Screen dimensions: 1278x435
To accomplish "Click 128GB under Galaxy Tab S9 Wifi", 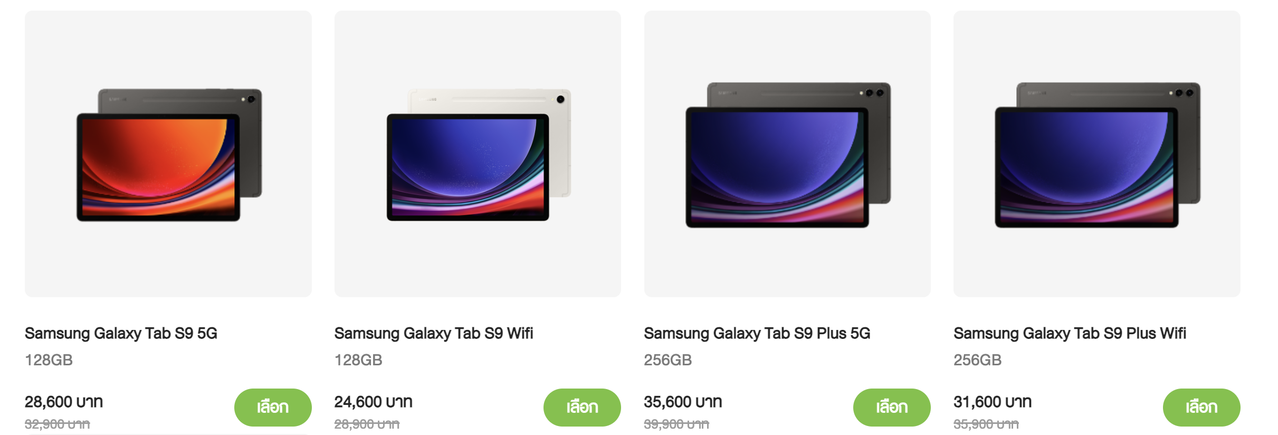I will (358, 360).
